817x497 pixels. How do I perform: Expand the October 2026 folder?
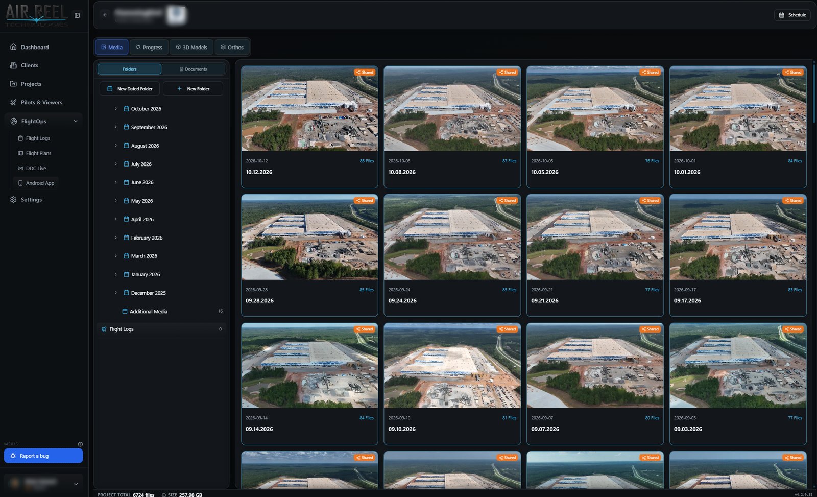tap(115, 109)
